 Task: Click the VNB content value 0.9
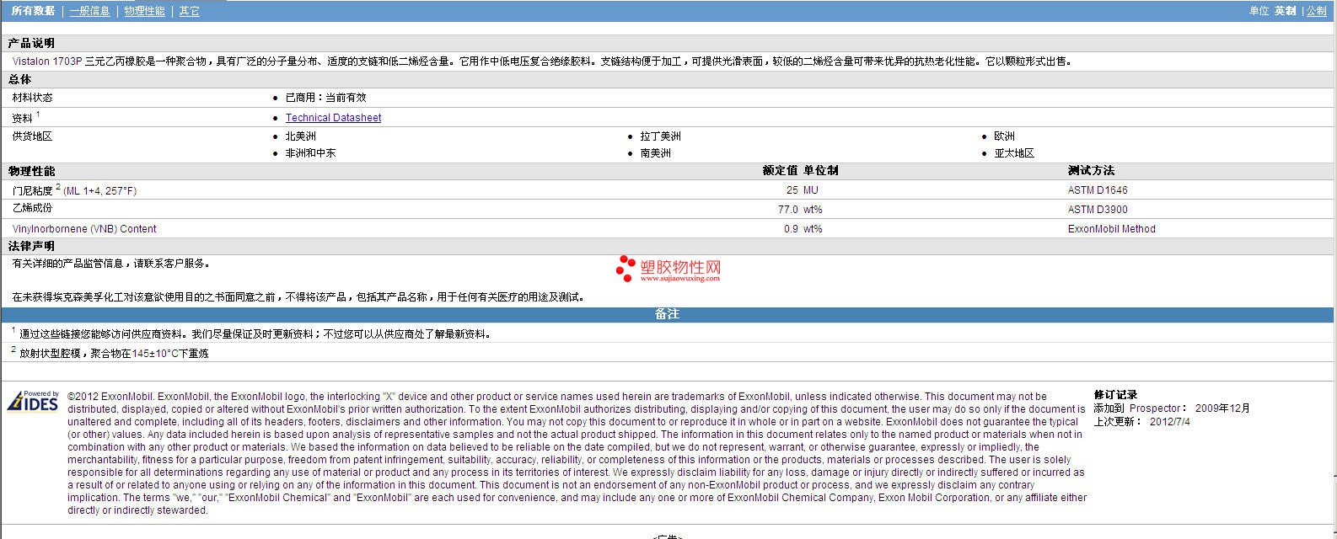point(791,229)
